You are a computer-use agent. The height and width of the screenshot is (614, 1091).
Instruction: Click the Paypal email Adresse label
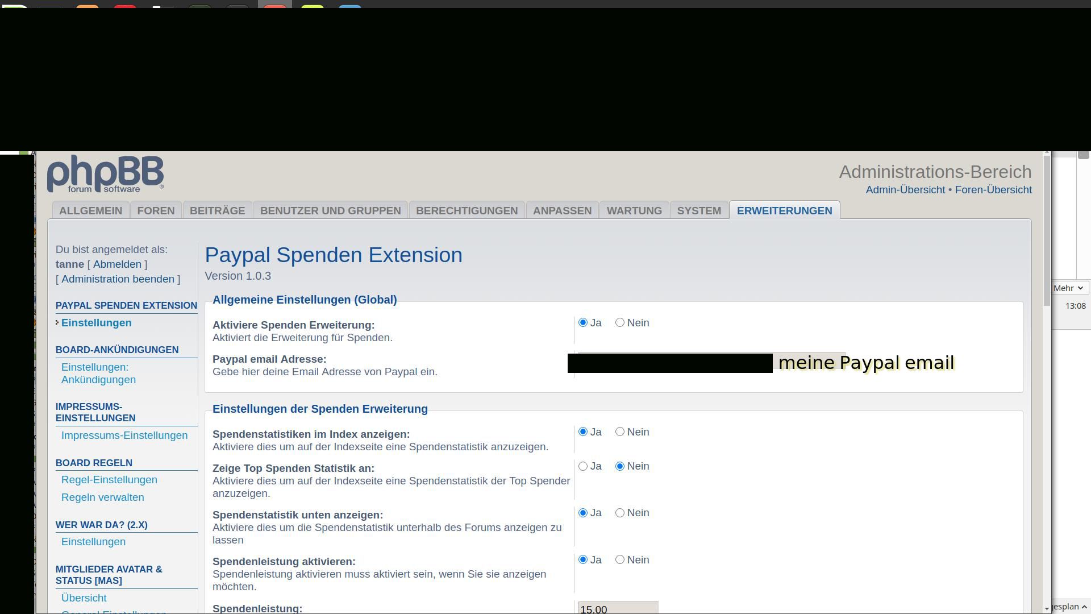click(269, 359)
